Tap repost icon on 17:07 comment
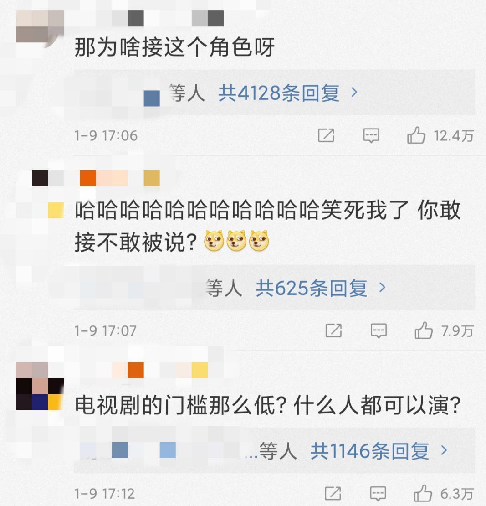Viewport: 486px width, 506px height. coord(333,331)
